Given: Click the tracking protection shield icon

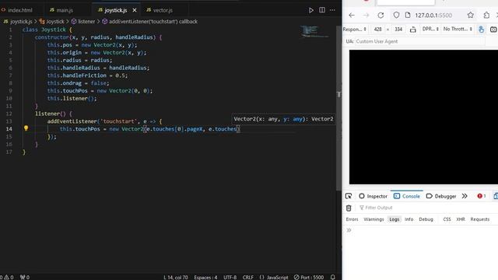Looking at the screenshot, I should [396, 15].
